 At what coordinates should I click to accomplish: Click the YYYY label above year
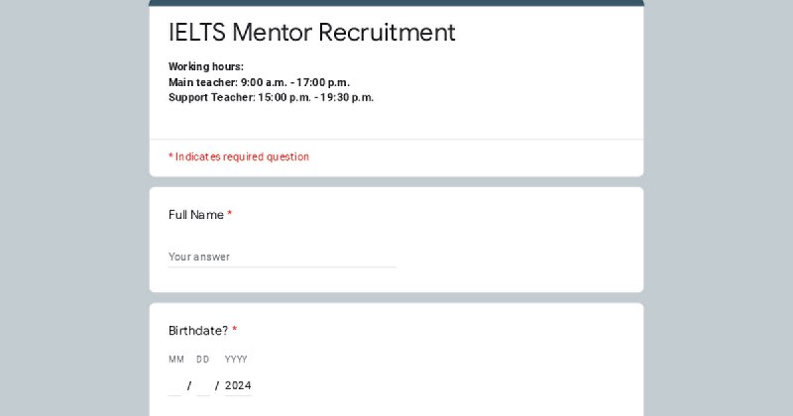click(236, 360)
